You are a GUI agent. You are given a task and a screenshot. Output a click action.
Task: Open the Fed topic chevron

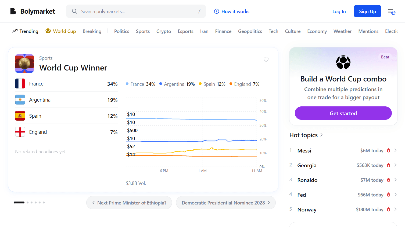(x=396, y=195)
